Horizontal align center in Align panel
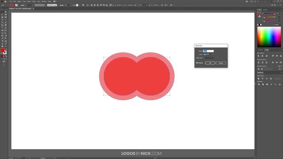The height and width of the screenshot is (159, 283). [x=262, y=56]
